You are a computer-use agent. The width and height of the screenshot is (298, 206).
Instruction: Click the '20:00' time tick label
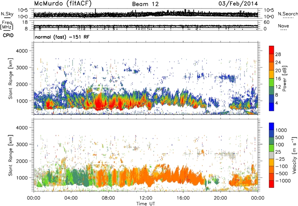tap(220, 198)
